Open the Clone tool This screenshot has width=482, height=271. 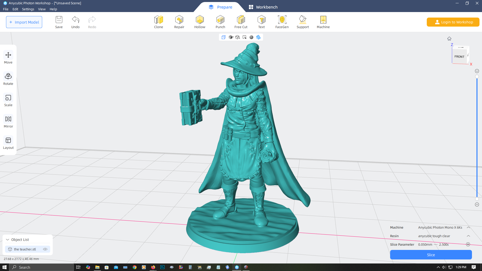point(158,22)
